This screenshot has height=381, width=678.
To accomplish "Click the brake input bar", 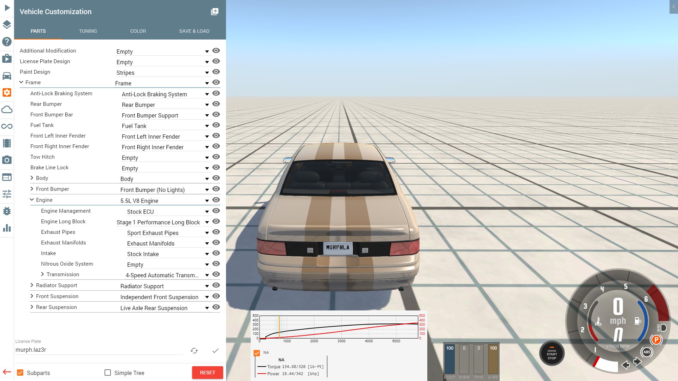I will [464, 359].
